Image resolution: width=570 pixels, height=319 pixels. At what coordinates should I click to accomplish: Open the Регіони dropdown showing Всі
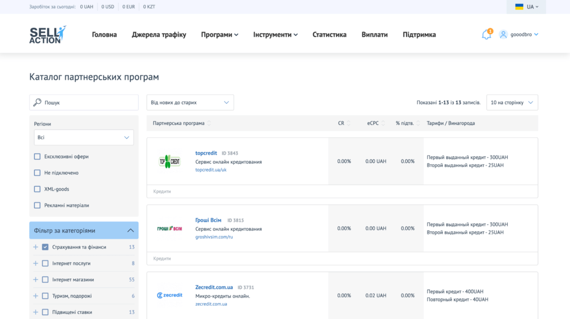83,137
